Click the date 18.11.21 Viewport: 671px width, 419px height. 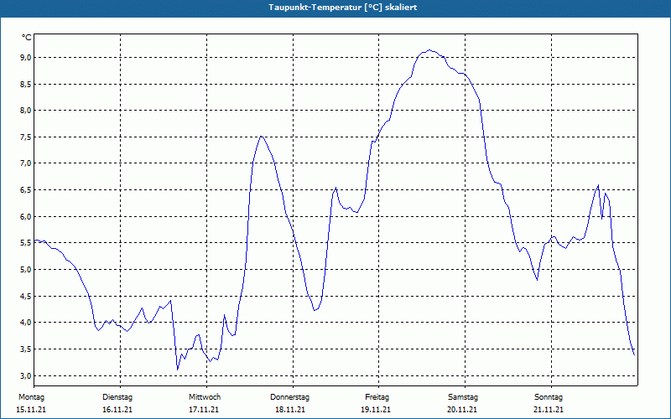click(x=290, y=410)
